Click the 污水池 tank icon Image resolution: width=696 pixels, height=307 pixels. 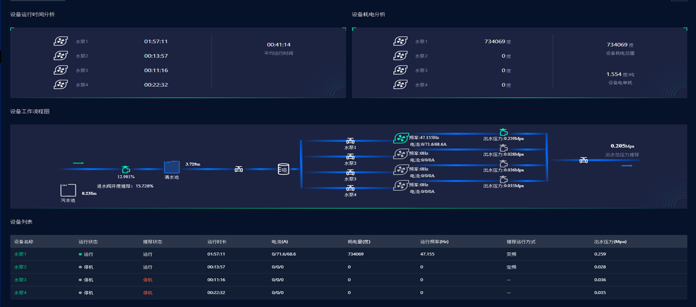click(68, 190)
